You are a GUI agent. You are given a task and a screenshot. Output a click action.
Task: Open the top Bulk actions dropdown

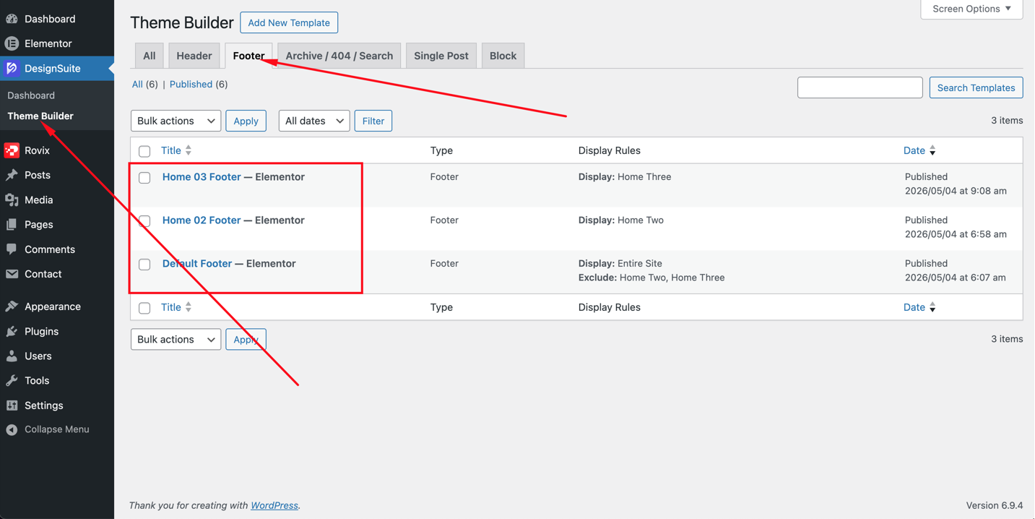(176, 121)
